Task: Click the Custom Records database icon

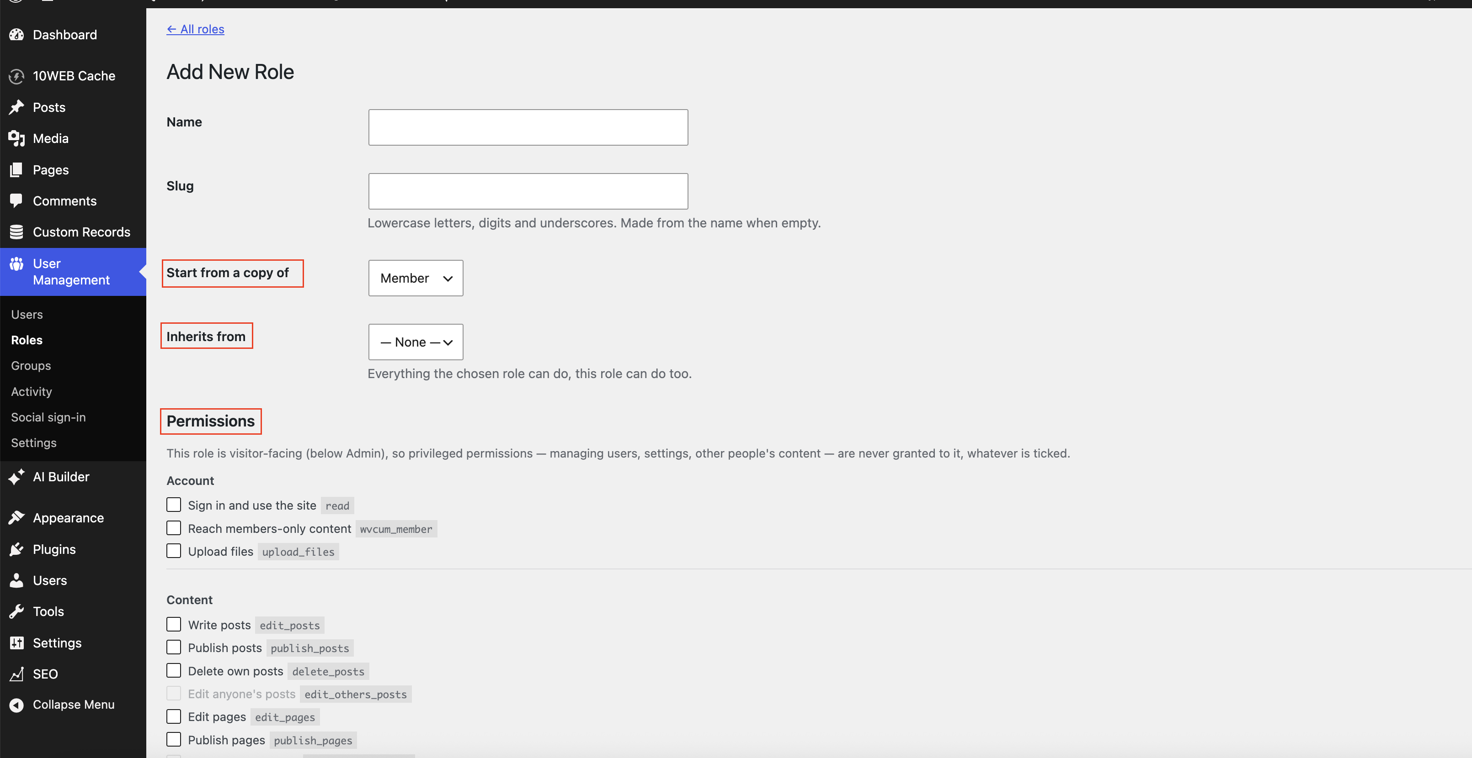Action: pyautogui.click(x=16, y=232)
